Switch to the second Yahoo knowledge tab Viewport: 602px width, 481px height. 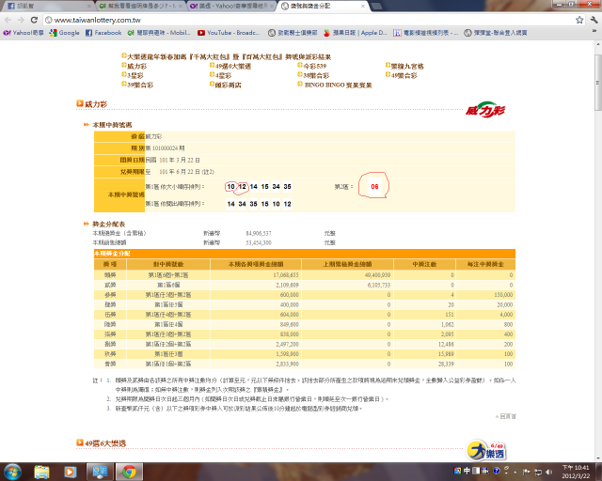coord(140,7)
